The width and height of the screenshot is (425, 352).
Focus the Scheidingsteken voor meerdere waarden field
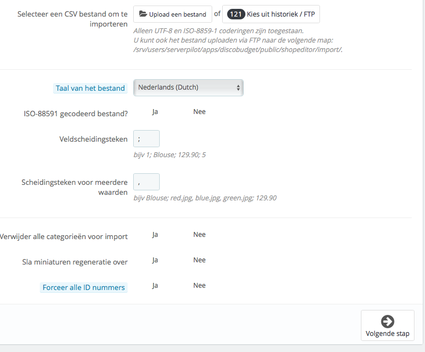146,182
